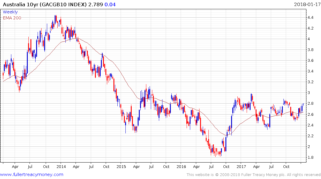Screen dimensions: 321x179
Task: Click the '3.6' y-axis label
Action: pos(310,61)
